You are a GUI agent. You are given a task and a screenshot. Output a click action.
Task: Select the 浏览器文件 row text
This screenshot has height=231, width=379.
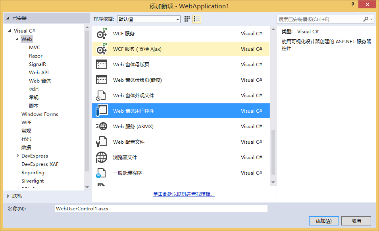tap(125, 157)
